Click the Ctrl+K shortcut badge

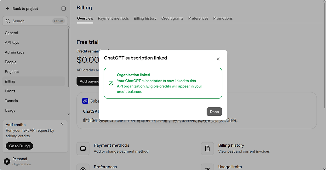point(59,21)
